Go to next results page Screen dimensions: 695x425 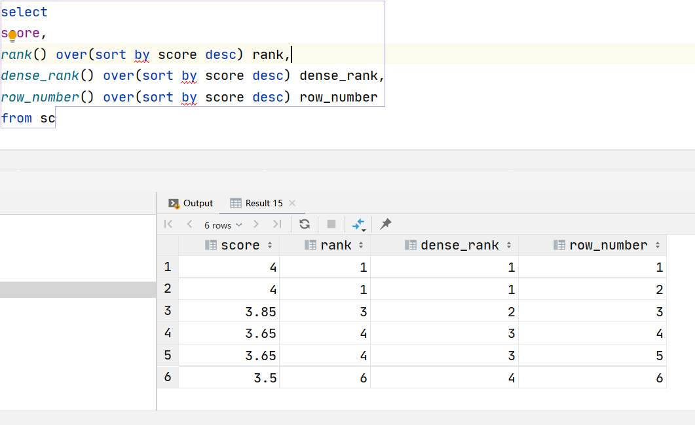(x=255, y=224)
